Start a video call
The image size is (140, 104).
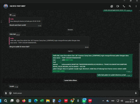[x=118, y=6]
